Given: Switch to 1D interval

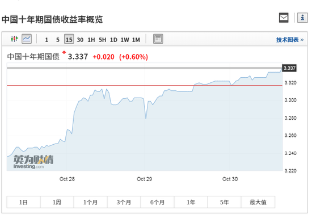Looking at the screenshot, I should click(x=113, y=40).
